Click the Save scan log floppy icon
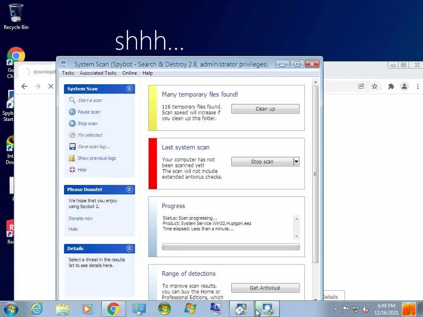The height and width of the screenshot is (317, 423). pyautogui.click(x=72, y=147)
